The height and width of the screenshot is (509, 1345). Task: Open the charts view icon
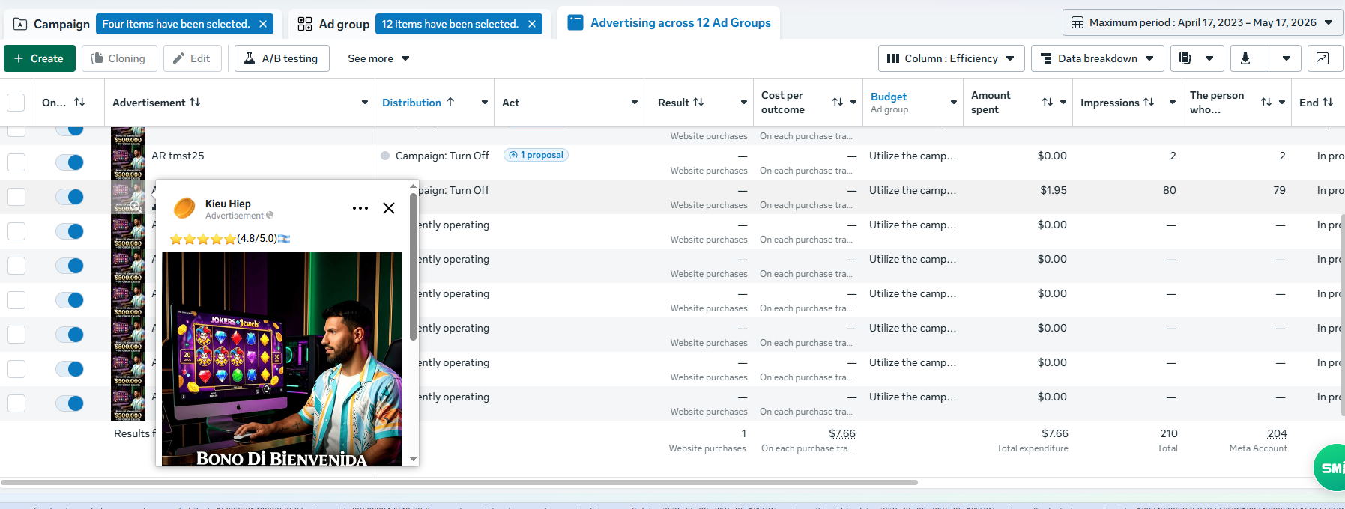pos(1323,58)
